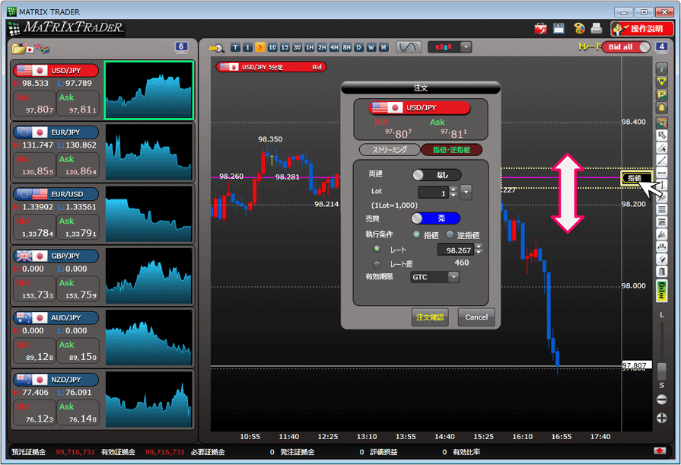The image size is (681, 465).
Task: Open the alert bell icon
Action: (661, 107)
